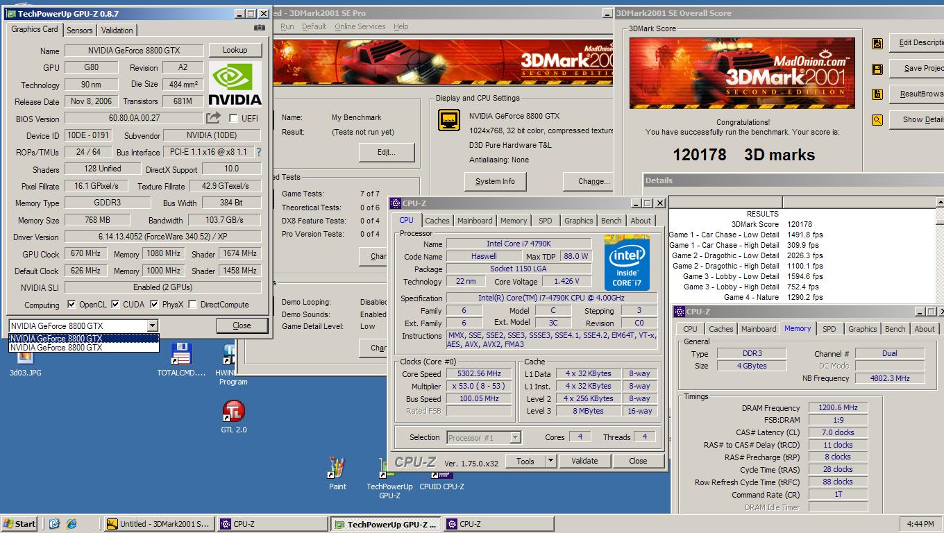This screenshot has height=533, width=944.
Task: Open the Run menu in 3DMark2001
Action: (x=287, y=26)
